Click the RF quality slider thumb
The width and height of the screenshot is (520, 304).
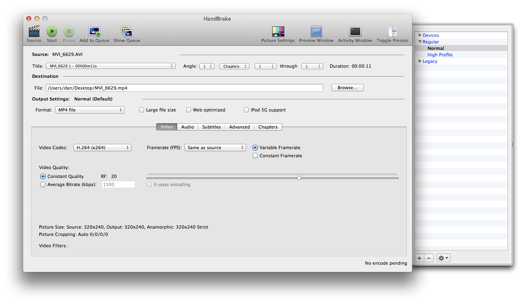(x=299, y=178)
